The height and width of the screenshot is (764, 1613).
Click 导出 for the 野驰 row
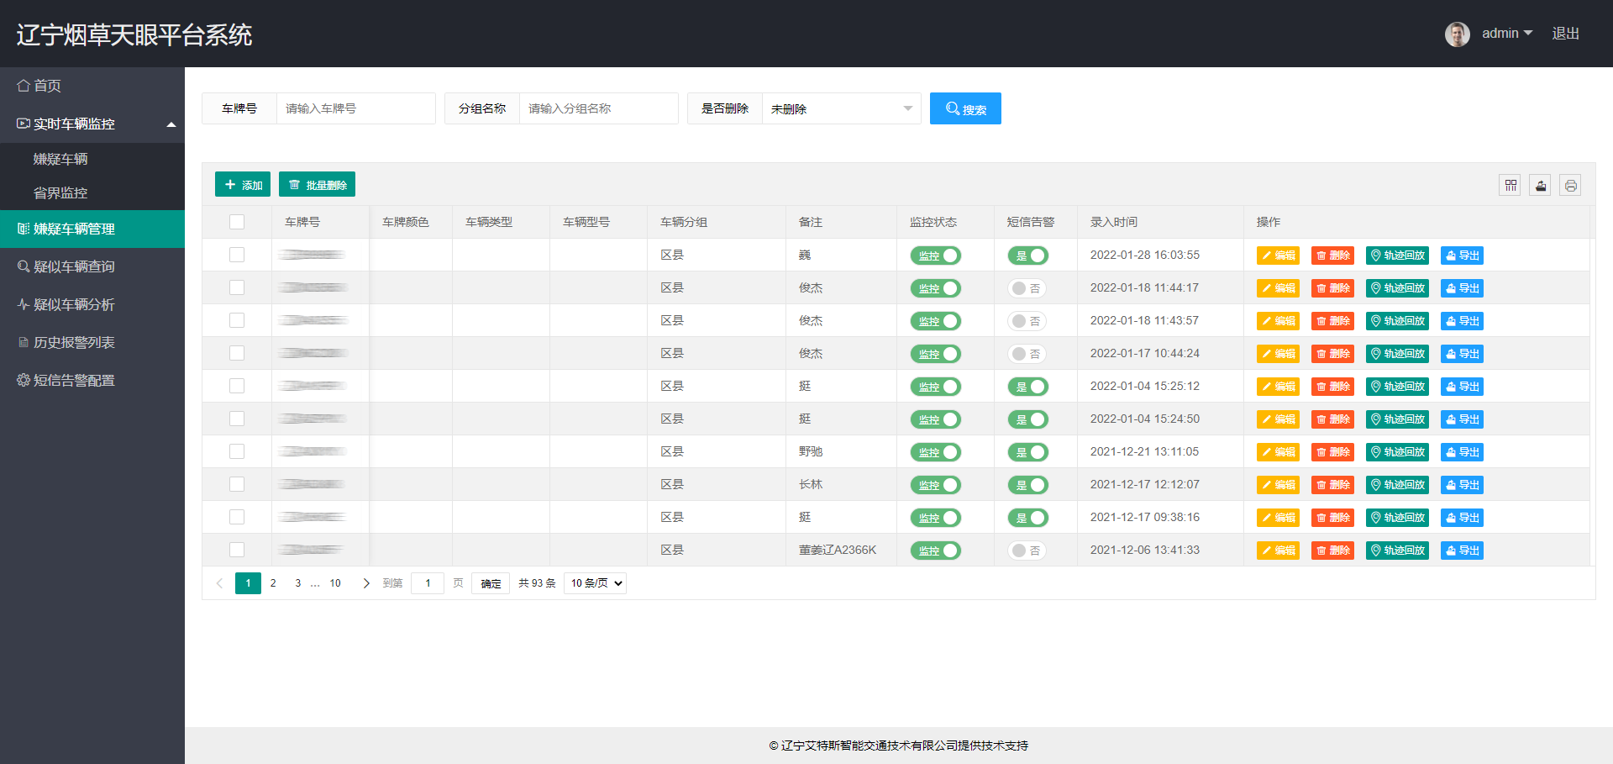[1462, 452]
